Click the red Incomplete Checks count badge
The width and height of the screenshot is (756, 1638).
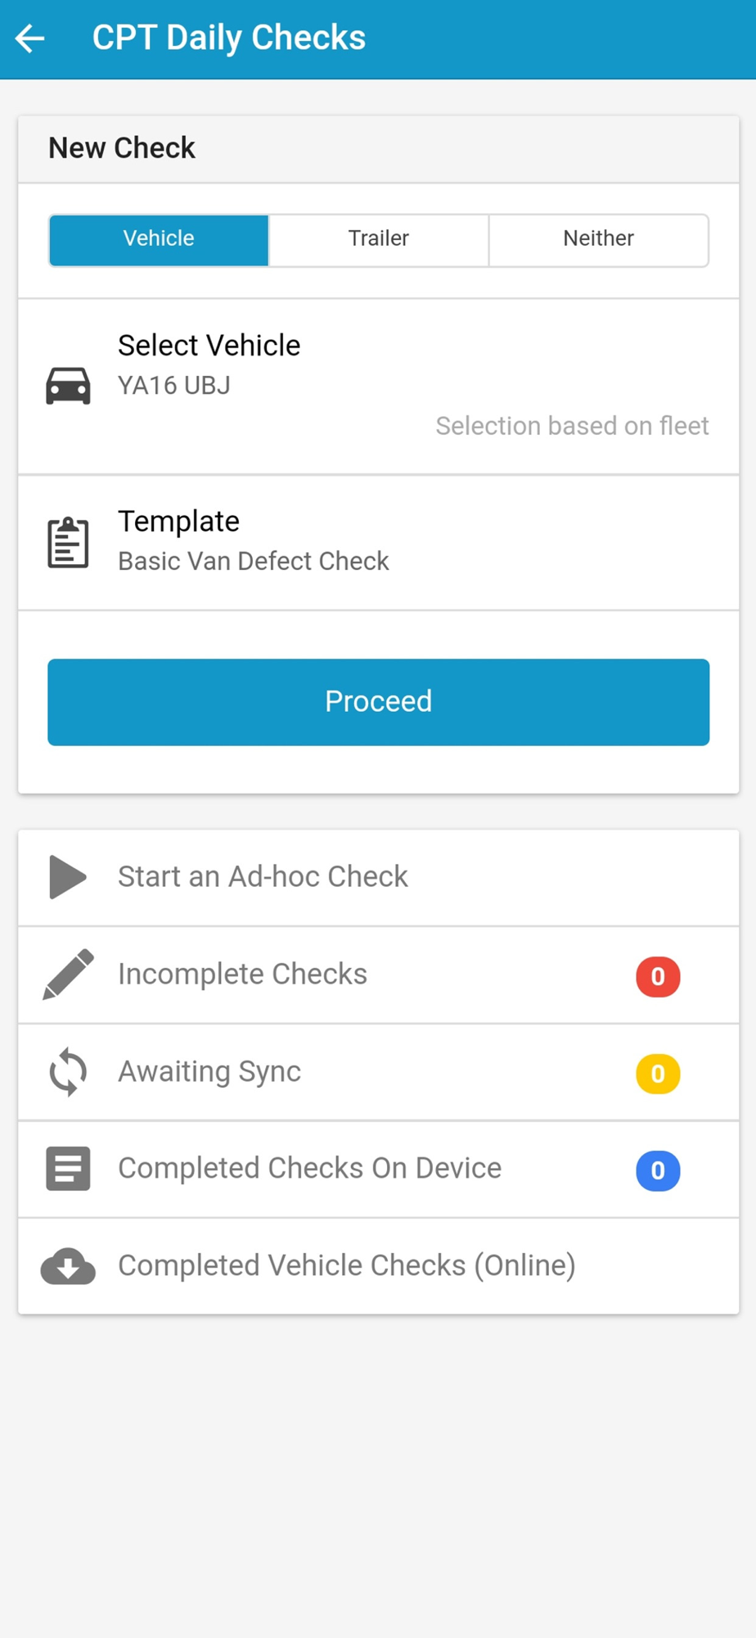pos(658,976)
